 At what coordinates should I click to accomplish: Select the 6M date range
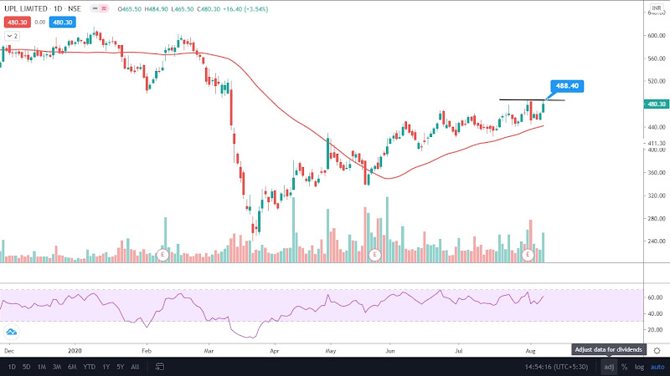point(72,367)
